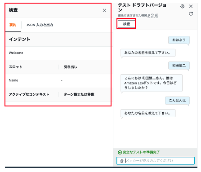Click the Welcome intent name
Screen dimensions: 201x172
(x=16, y=53)
